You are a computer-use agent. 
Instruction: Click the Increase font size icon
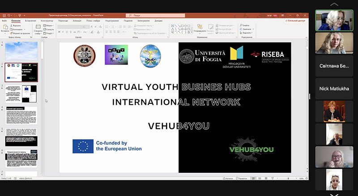click(92, 27)
